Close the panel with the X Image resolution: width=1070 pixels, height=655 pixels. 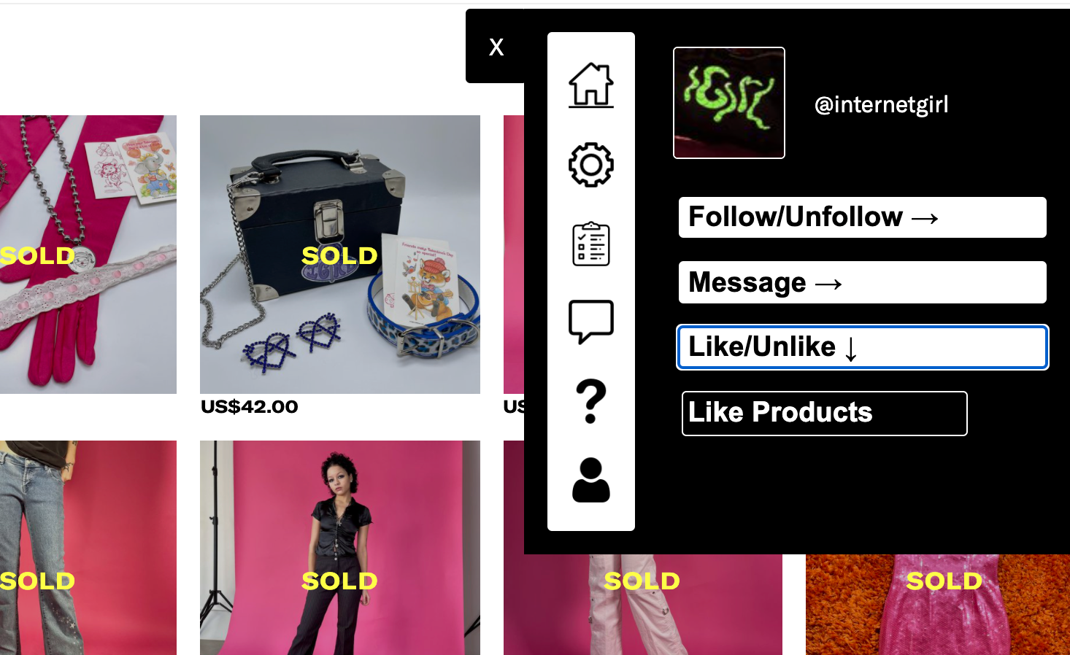point(496,47)
